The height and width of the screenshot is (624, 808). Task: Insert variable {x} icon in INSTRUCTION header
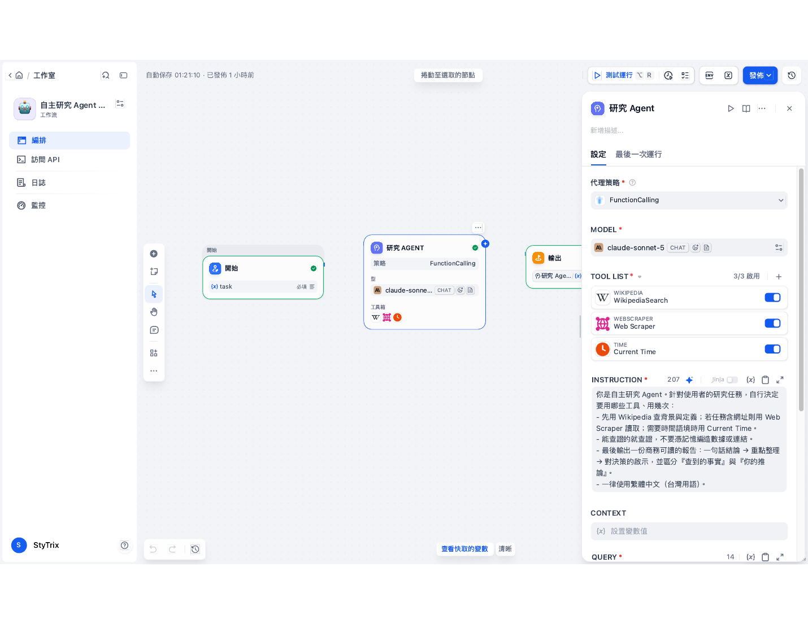coord(750,380)
